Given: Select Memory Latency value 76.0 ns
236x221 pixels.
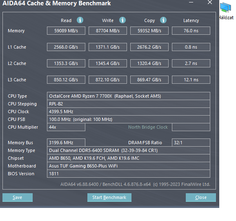Looking at the screenshot, I should click(191, 31).
